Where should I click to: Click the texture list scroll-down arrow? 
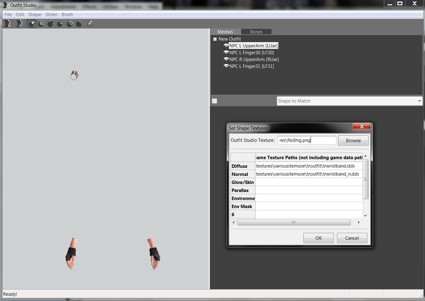pyautogui.click(x=365, y=216)
